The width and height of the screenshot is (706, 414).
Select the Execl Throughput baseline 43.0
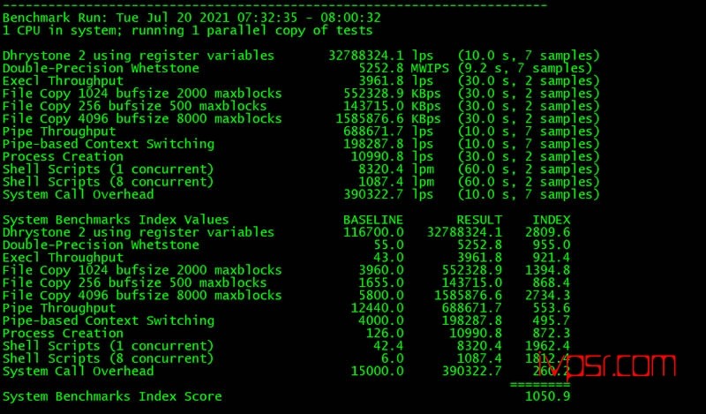point(389,258)
